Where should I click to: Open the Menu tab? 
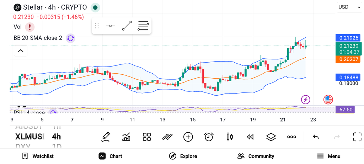[328, 156]
